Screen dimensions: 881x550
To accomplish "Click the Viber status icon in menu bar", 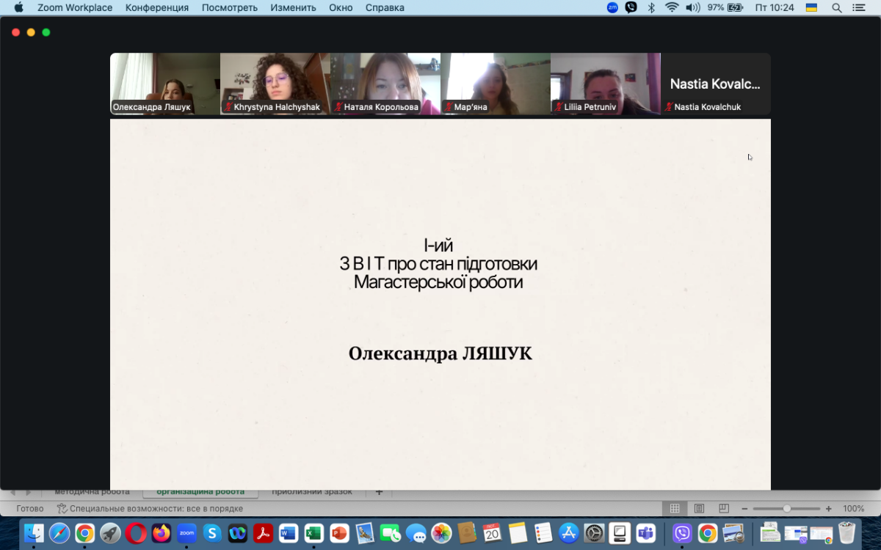I will [631, 7].
